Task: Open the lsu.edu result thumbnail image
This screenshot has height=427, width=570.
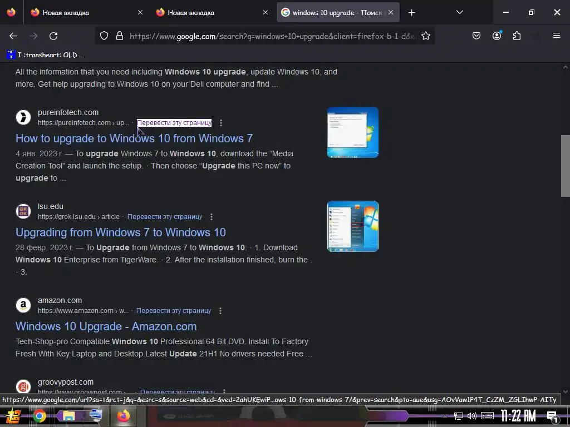Action: (x=352, y=226)
